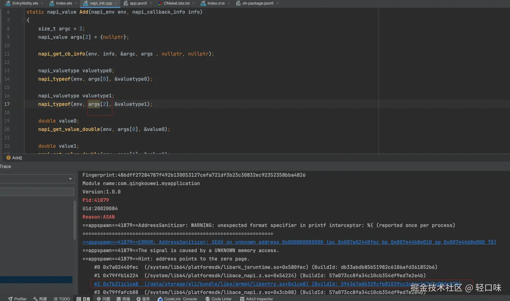
Task: Click the Version:1.0.0 log line
Action: point(101,192)
